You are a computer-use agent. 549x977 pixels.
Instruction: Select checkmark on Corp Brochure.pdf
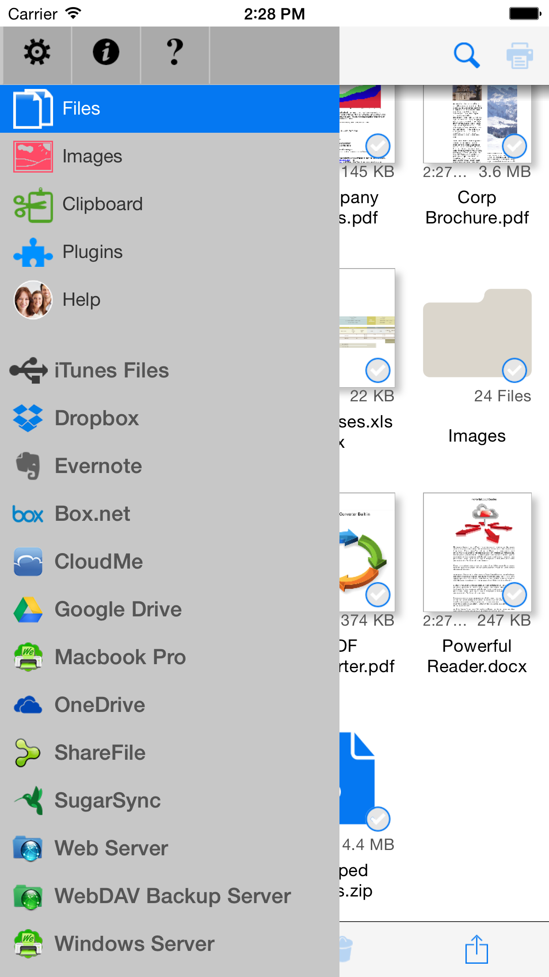[515, 146]
